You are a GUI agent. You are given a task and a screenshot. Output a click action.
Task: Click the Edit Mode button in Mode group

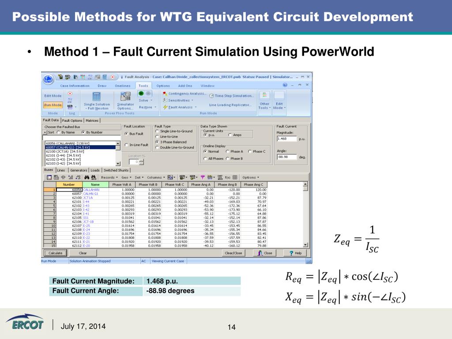tap(53, 96)
